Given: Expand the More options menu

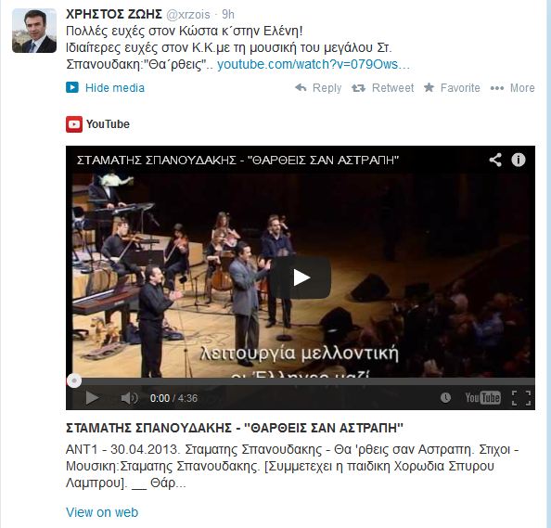Looking at the screenshot, I should (512, 87).
